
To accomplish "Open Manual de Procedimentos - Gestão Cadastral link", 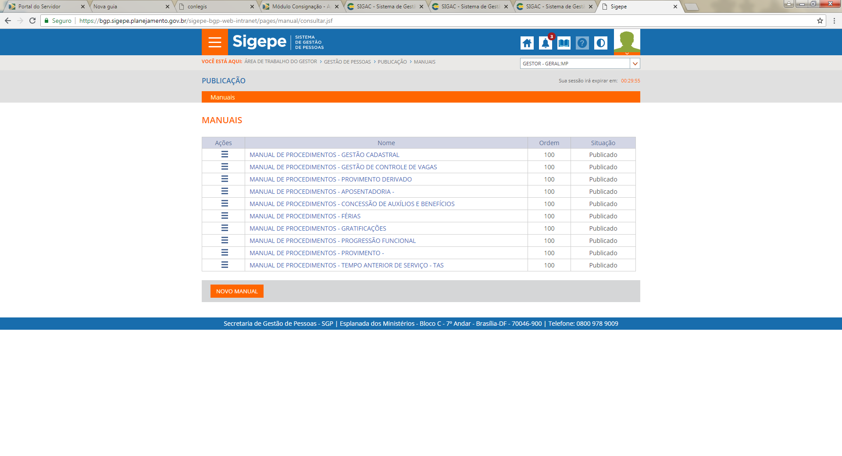I will tap(325, 155).
